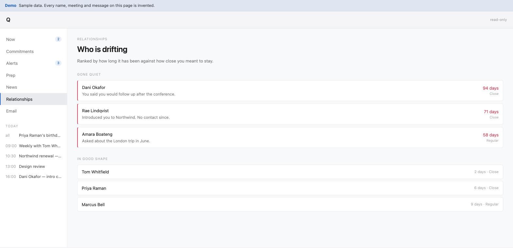Image resolution: width=513 pixels, height=248 pixels.
Task: Open the Alerts section
Action: pyautogui.click(x=33, y=63)
